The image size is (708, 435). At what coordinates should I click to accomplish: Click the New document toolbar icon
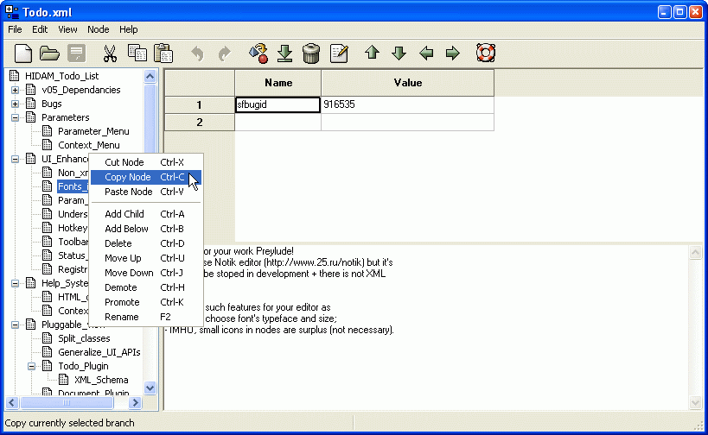coord(22,54)
